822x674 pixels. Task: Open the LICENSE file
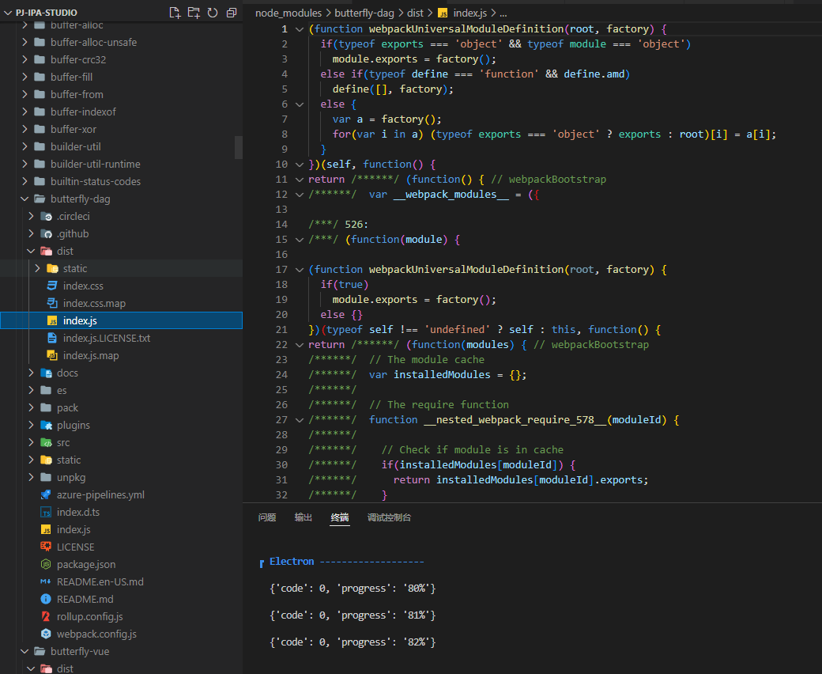coord(76,547)
